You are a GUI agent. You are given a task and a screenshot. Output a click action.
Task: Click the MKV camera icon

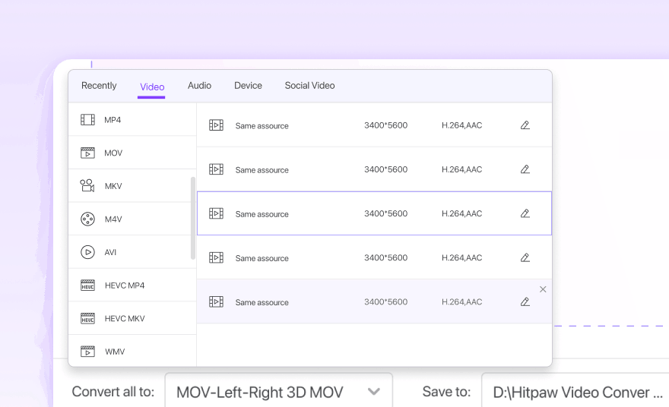(87, 186)
